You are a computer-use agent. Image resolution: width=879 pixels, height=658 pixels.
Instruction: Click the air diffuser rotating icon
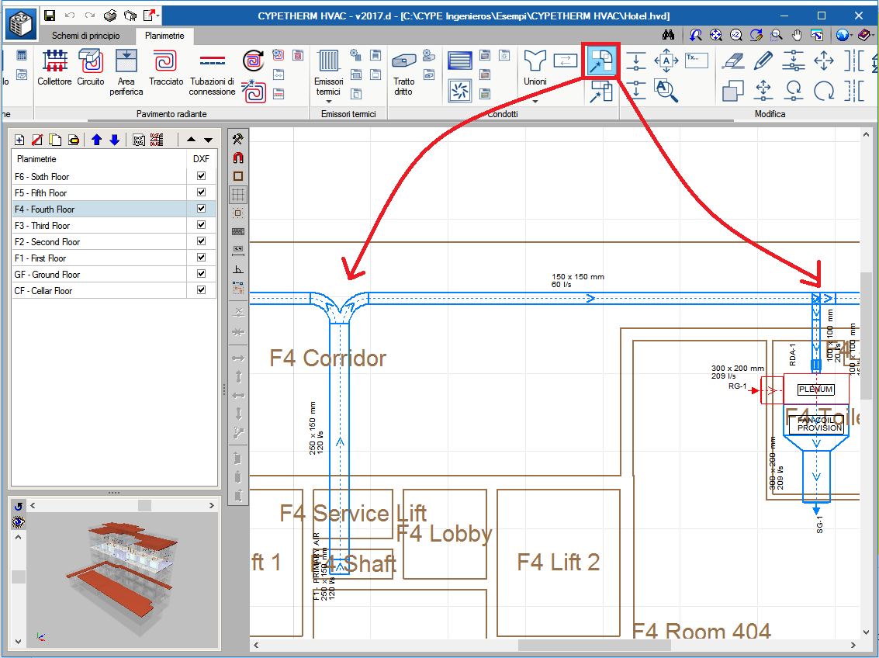[x=460, y=91]
